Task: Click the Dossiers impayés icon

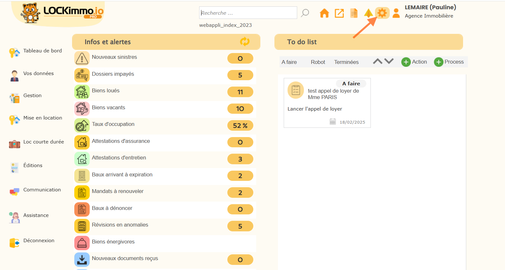Action: pyautogui.click(x=82, y=75)
